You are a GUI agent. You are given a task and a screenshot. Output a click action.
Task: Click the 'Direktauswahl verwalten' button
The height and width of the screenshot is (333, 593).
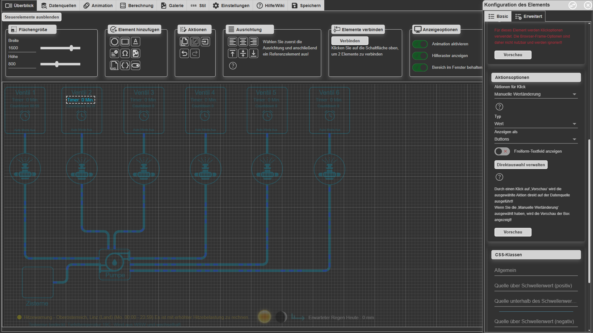pos(521,165)
